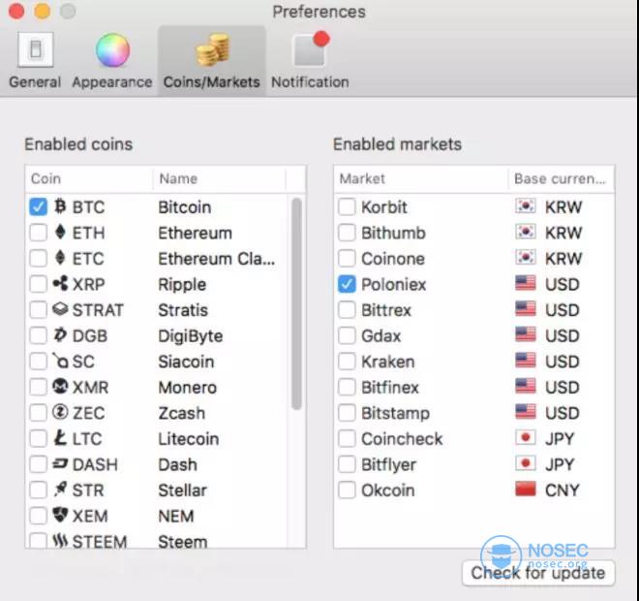Image resolution: width=639 pixels, height=601 pixels.
Task: Click the Siacoin logo icon
Action: click(x=60, y=361)
